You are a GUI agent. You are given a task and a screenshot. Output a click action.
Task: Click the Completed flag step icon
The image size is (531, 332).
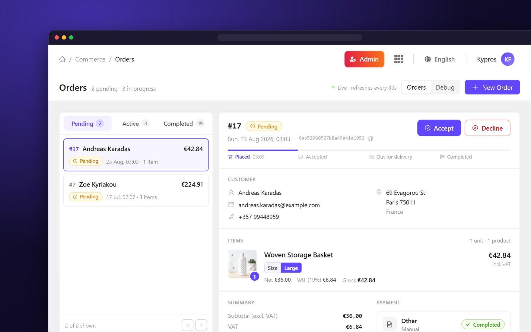442,157
